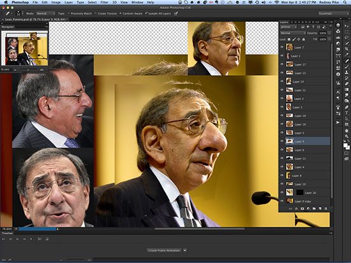
Task: Open the healing Mode dropdown set to Normal
Action: click(45, 13)
